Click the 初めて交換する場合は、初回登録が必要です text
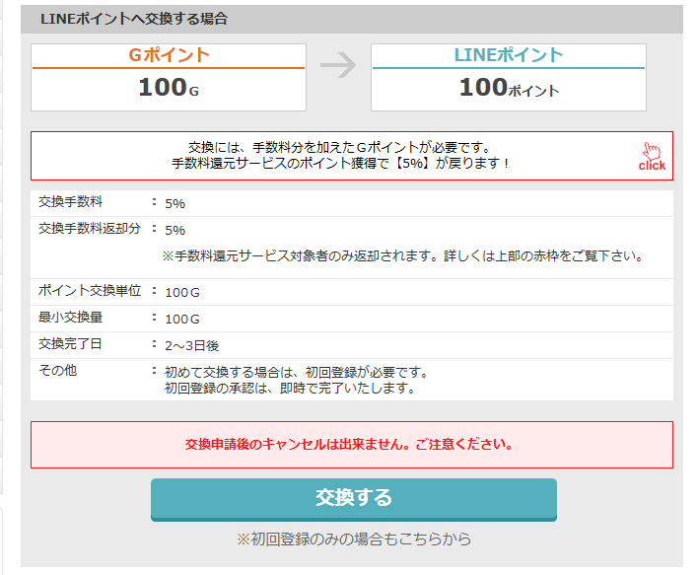The height and width of the screenshot is (575, 698). pyautogui.click(x=297, y=373)
